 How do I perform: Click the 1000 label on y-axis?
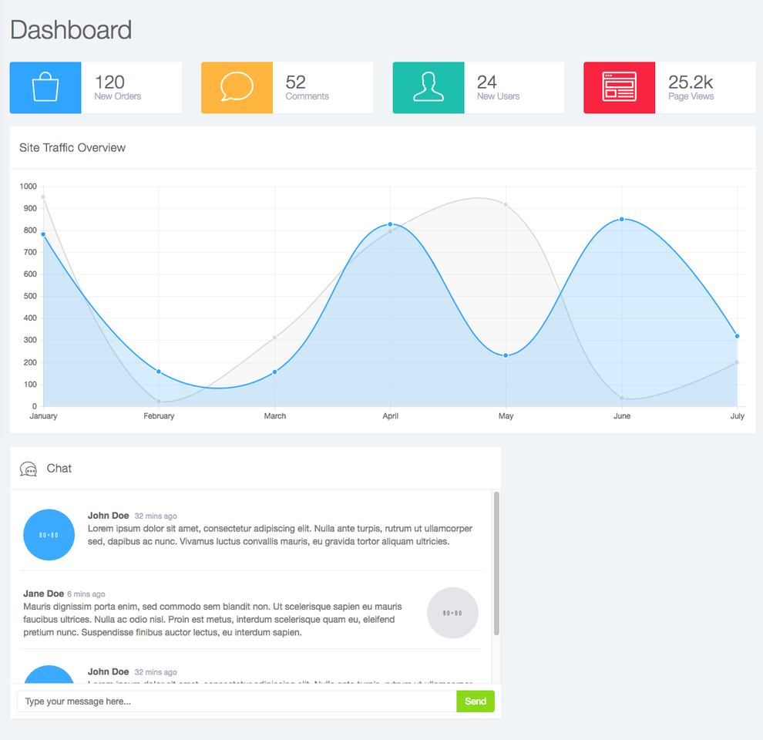[x=29, y=186]
